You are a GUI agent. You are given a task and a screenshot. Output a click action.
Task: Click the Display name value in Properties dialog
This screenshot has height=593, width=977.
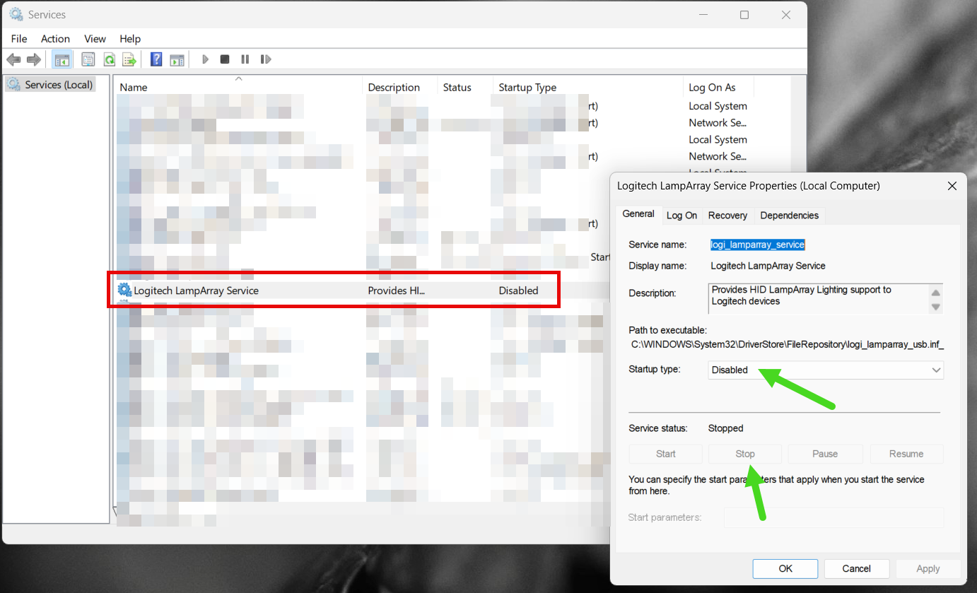(768, 266)
